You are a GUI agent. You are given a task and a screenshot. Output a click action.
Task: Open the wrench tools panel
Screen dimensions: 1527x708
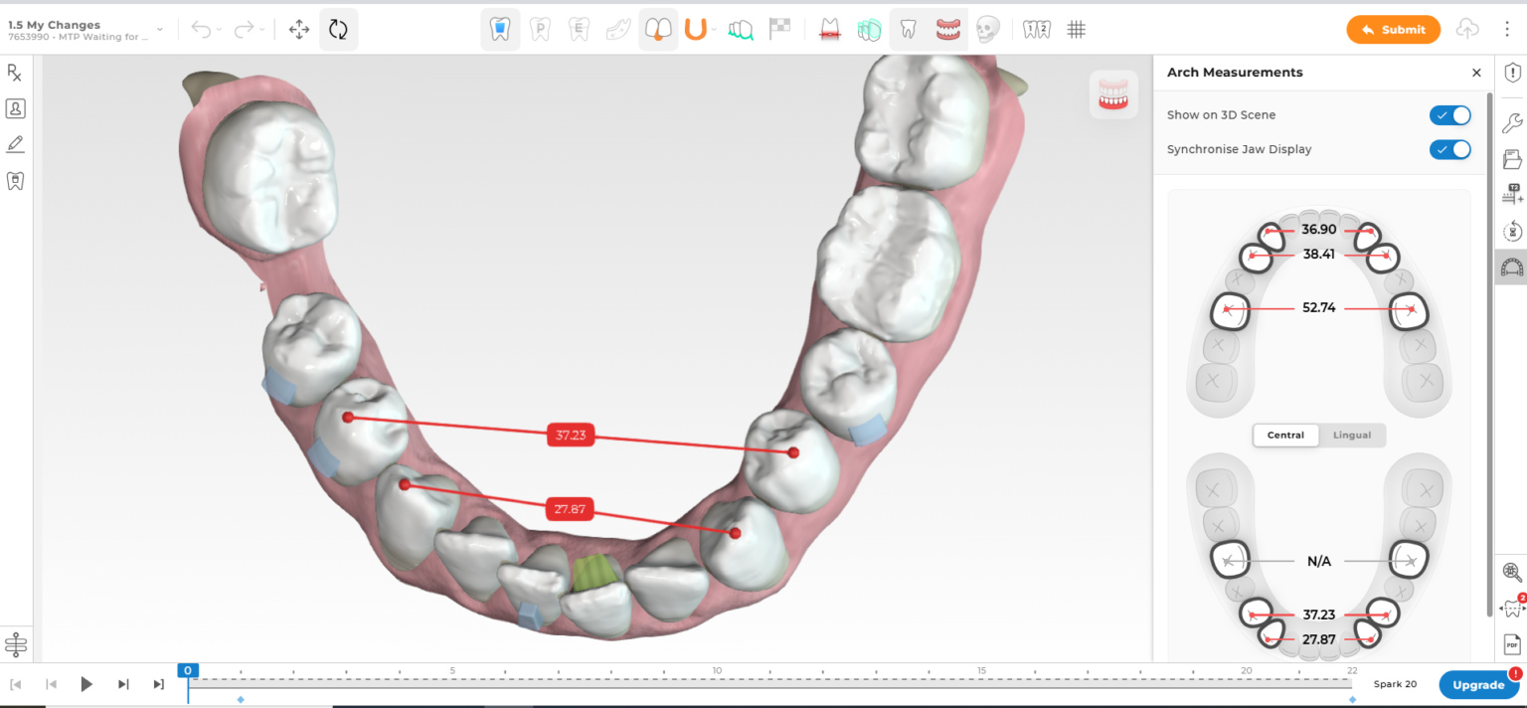pyautogui.click(x=1511, y=123)
